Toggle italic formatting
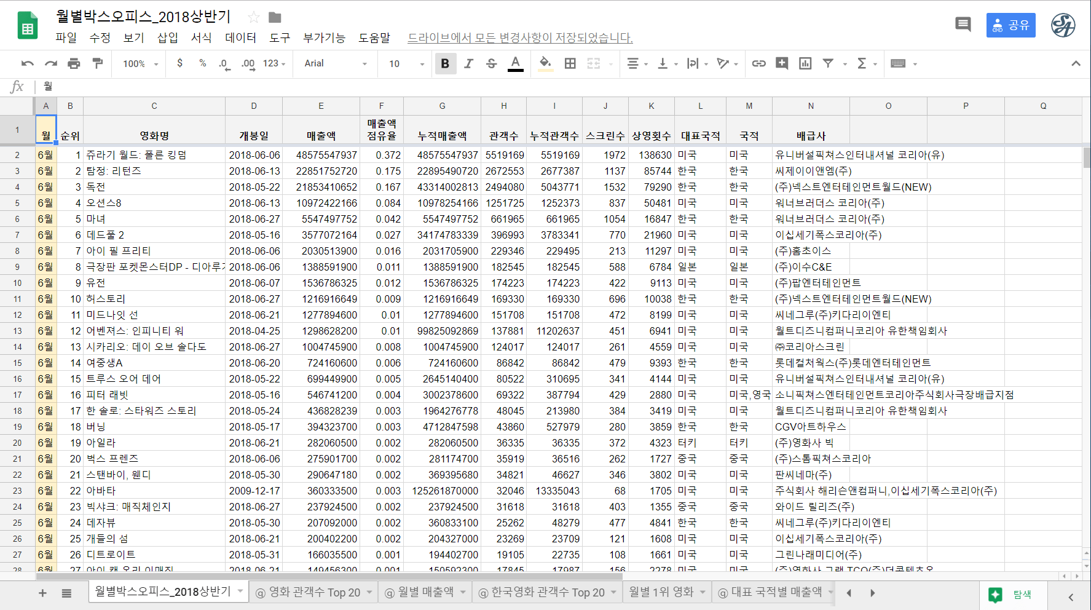Viewport: 1091px width, 610px height. 468,63
